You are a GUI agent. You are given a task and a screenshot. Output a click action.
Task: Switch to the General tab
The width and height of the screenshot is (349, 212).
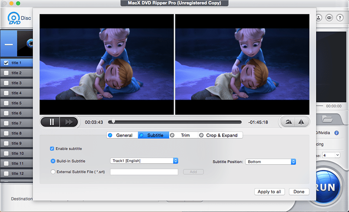[x=122, y=135]
